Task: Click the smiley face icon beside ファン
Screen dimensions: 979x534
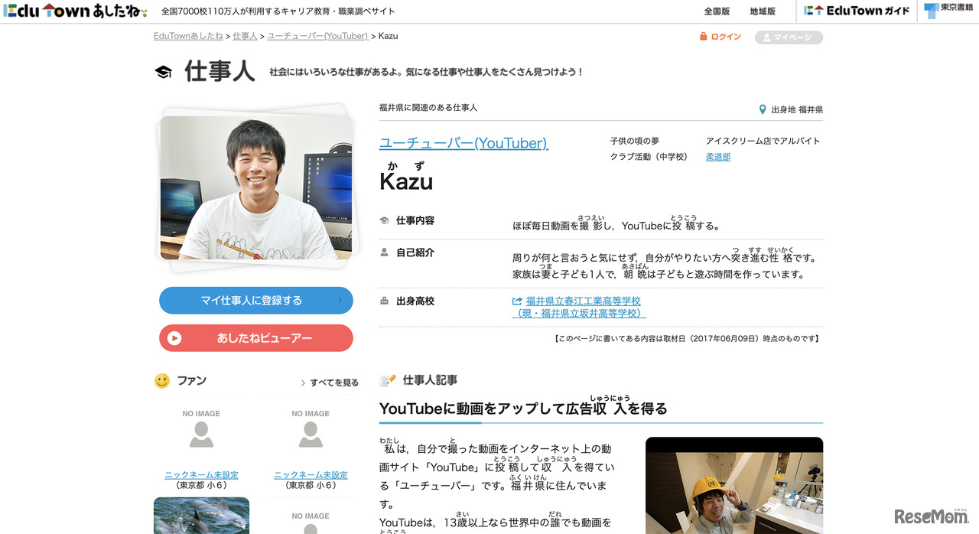Action: [161, 380]
